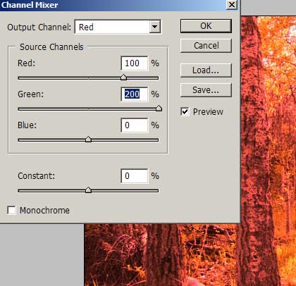This screenshot has height=286, width=296.
Task: Click the Save... button
Action: (206, 90)
